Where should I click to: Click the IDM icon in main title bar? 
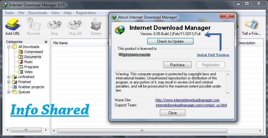[5, 5]
